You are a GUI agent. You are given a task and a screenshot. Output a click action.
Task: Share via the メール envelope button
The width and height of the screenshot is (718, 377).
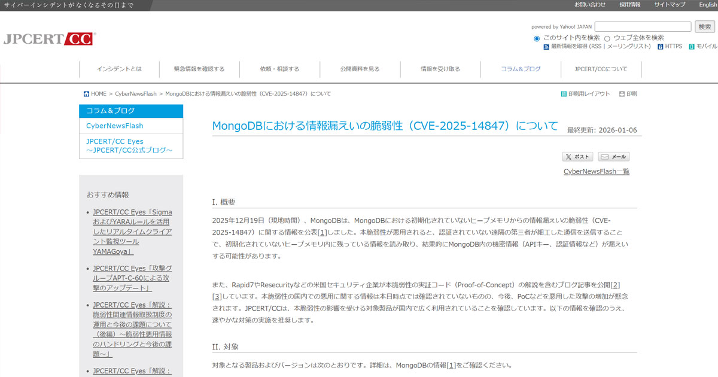coord(613,157)
